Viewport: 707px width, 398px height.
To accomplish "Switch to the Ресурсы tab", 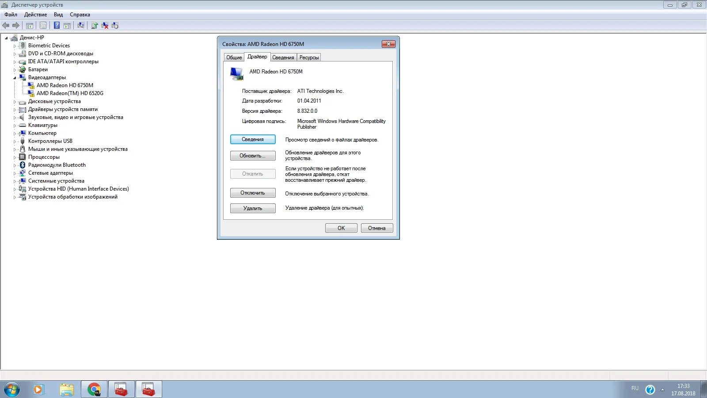I will (x=309, y=57).
